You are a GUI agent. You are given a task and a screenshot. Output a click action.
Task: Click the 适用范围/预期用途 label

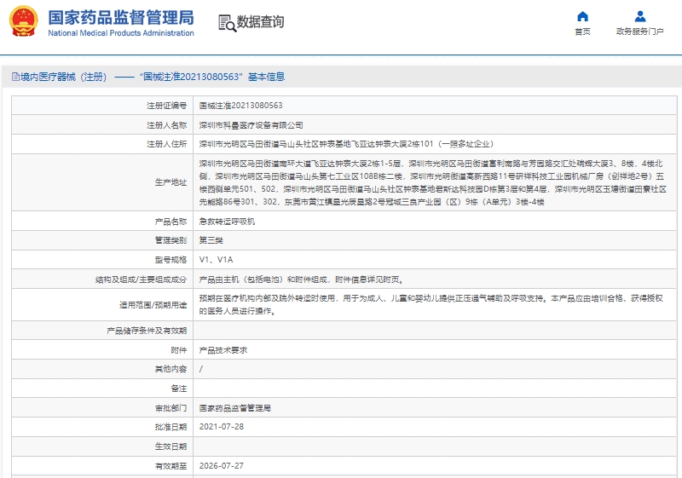coord(153,305)
